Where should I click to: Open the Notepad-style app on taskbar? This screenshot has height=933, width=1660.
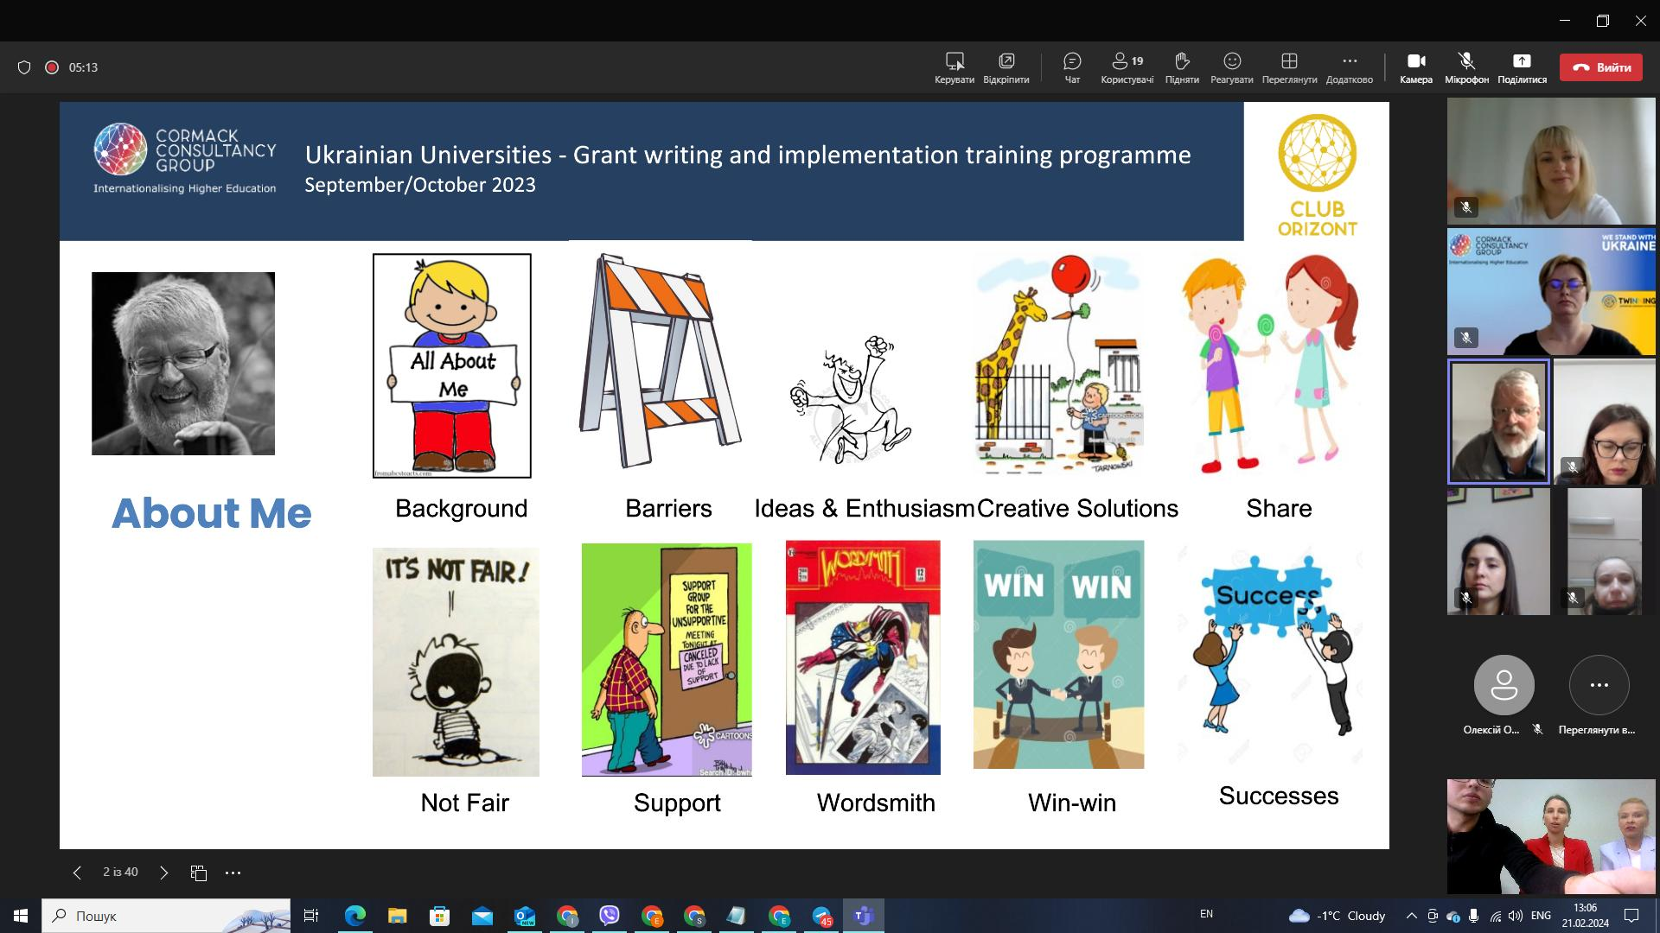coord(737,916)
